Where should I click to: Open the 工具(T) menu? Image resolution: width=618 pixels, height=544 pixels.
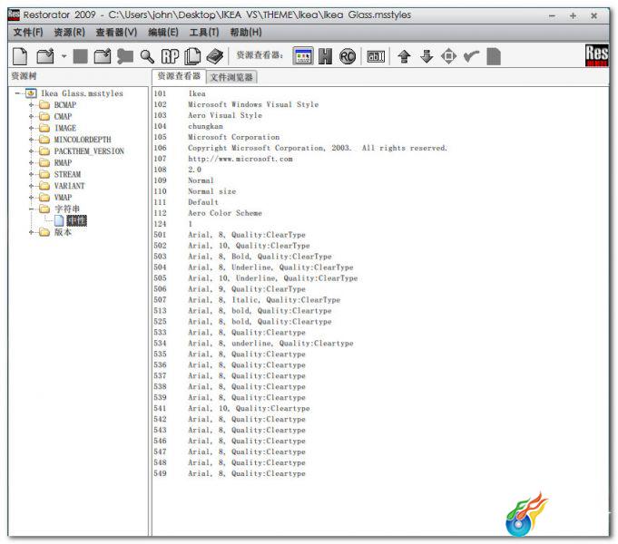pos(204,33)
